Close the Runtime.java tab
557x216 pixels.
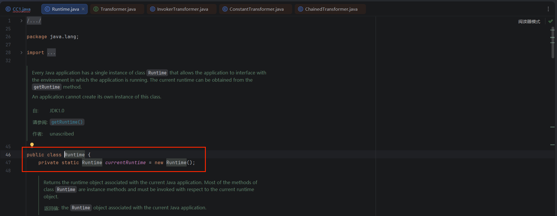pyautogui.click(x=83, y=9)
